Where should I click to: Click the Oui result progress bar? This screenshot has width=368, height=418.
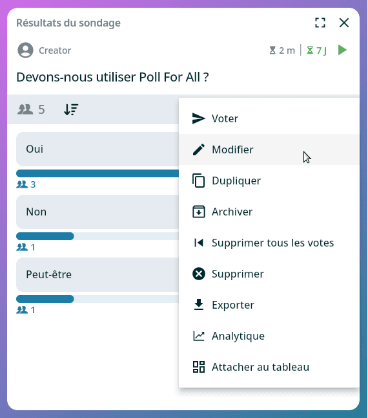(x=97, y=173)
